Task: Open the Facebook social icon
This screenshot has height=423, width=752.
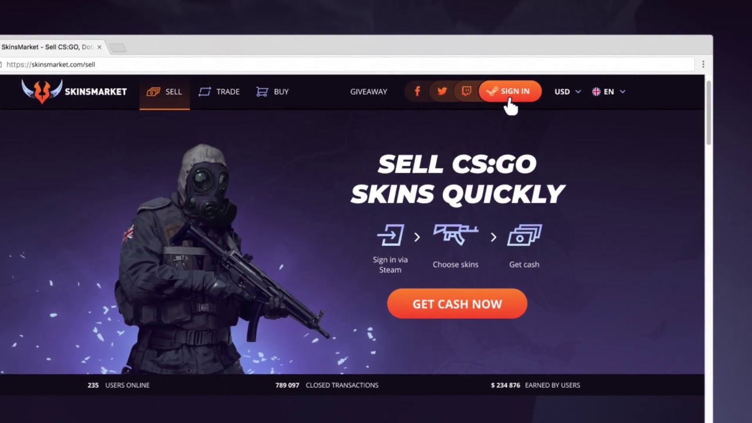Action: [x=417, y=91]
